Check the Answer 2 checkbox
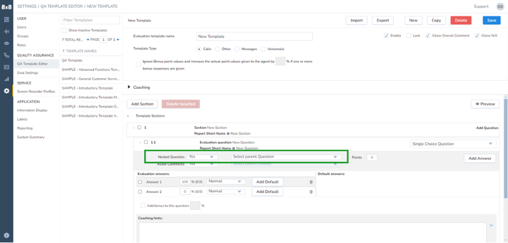 [140, 192]
